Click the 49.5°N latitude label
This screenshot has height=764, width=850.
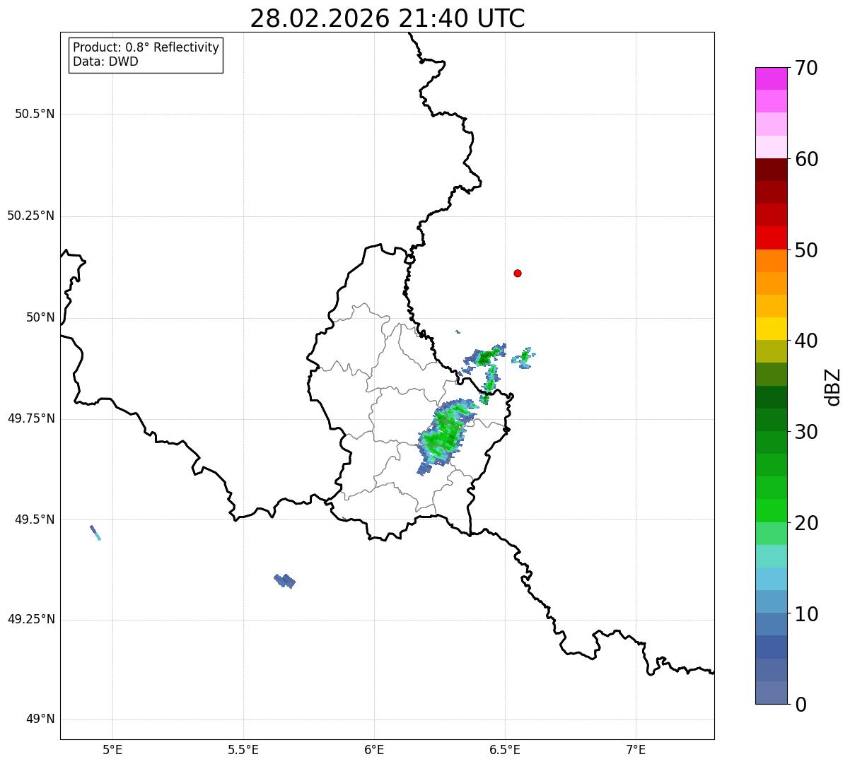click(35, 519)
